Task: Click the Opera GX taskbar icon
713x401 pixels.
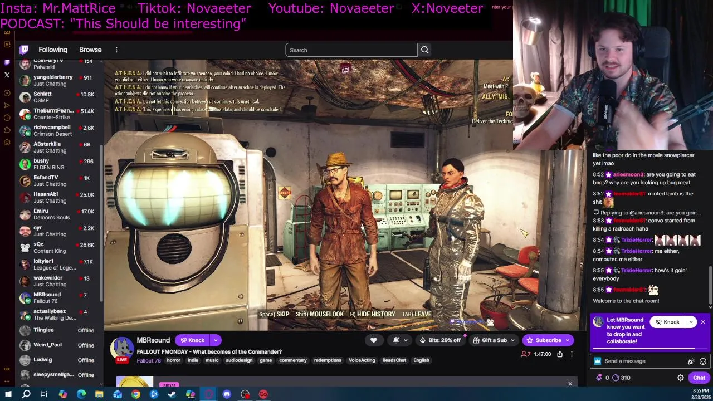Action: (208, 394)
